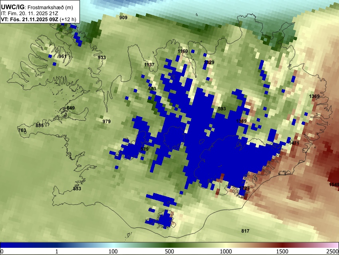Click the 579 value label
This screenshot has width=339, height=255.
(144, 149)
